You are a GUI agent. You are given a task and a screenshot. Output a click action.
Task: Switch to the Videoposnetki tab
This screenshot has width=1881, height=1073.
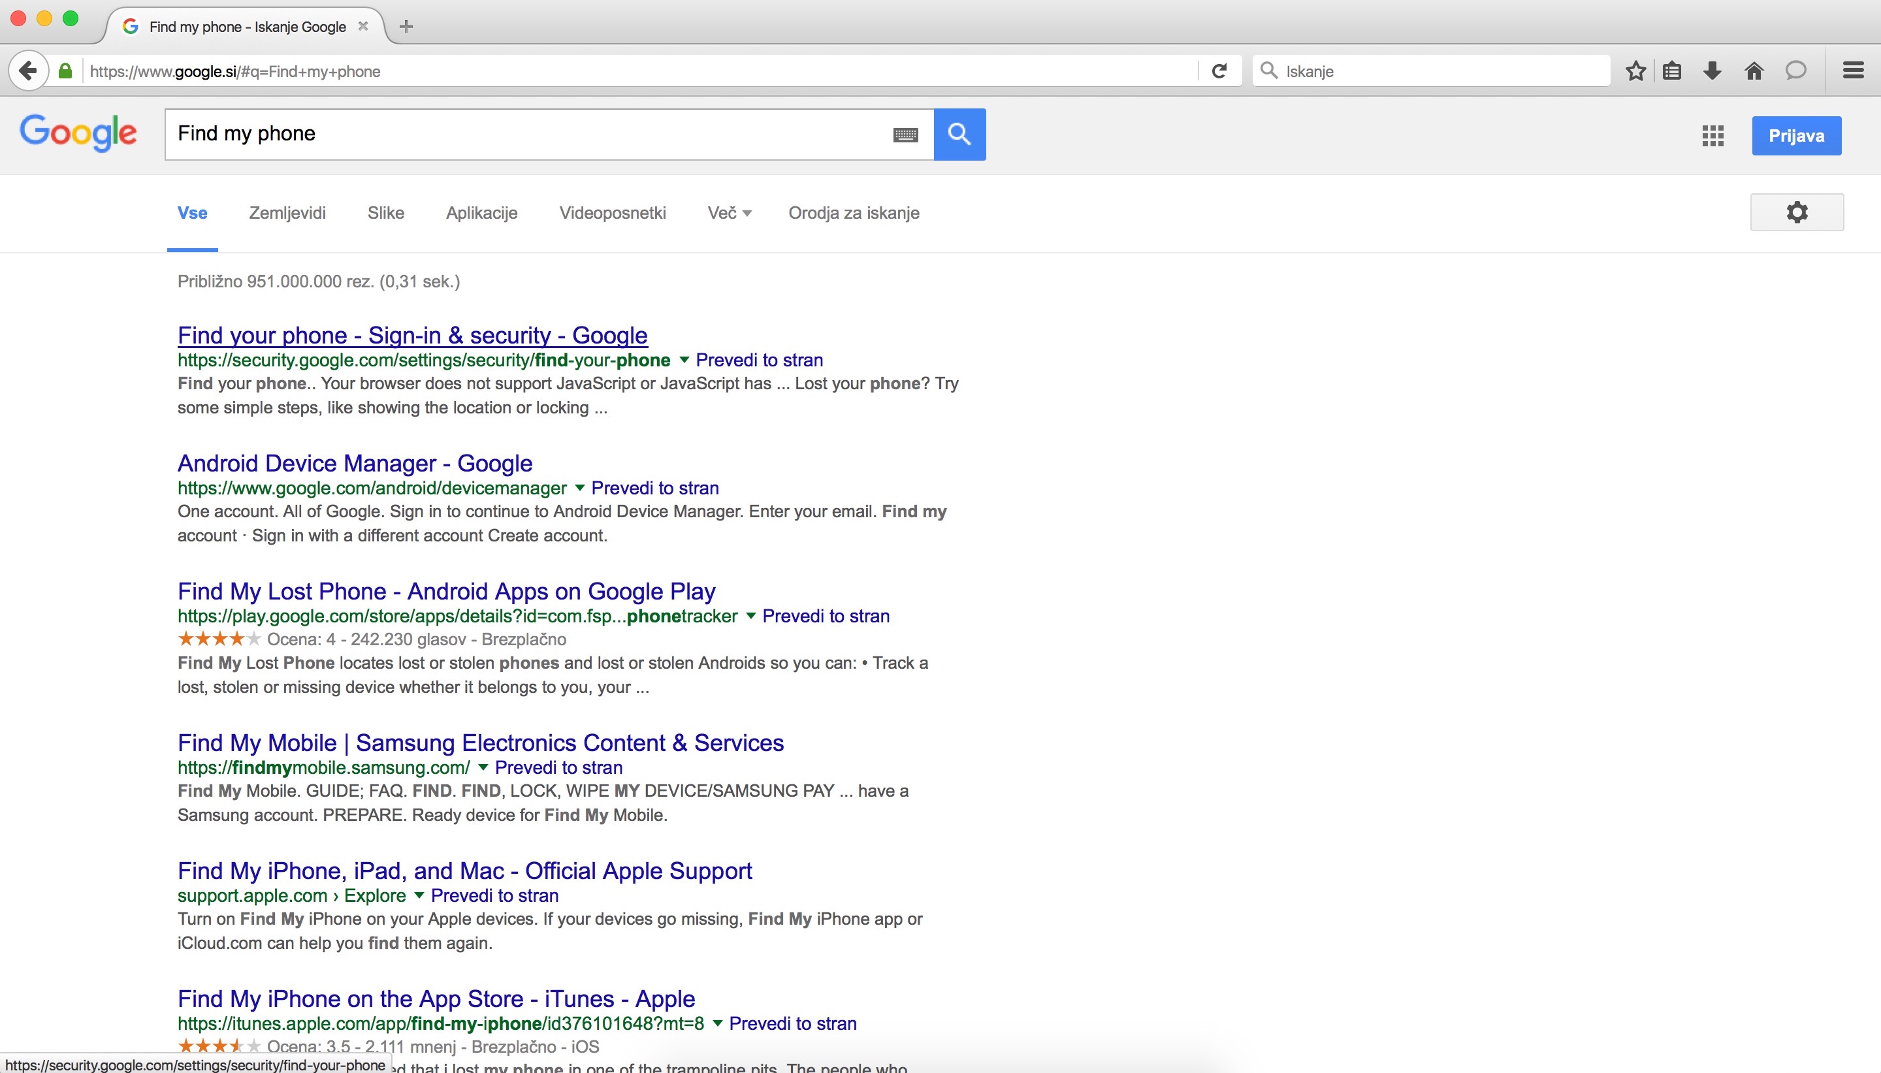tap(612, 213)
